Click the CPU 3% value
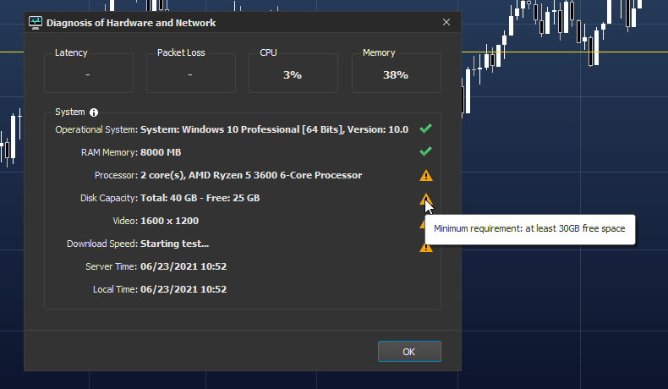Image resolution: width=668 pixels, height=389 pixels. pos(293,75)
